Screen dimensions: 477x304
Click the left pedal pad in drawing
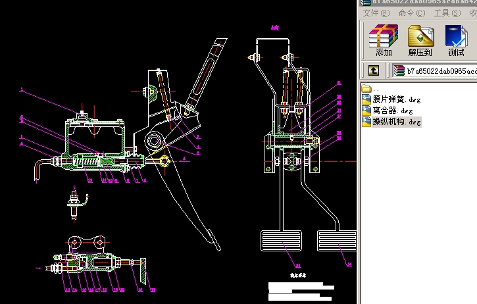[x=282, y=240]
